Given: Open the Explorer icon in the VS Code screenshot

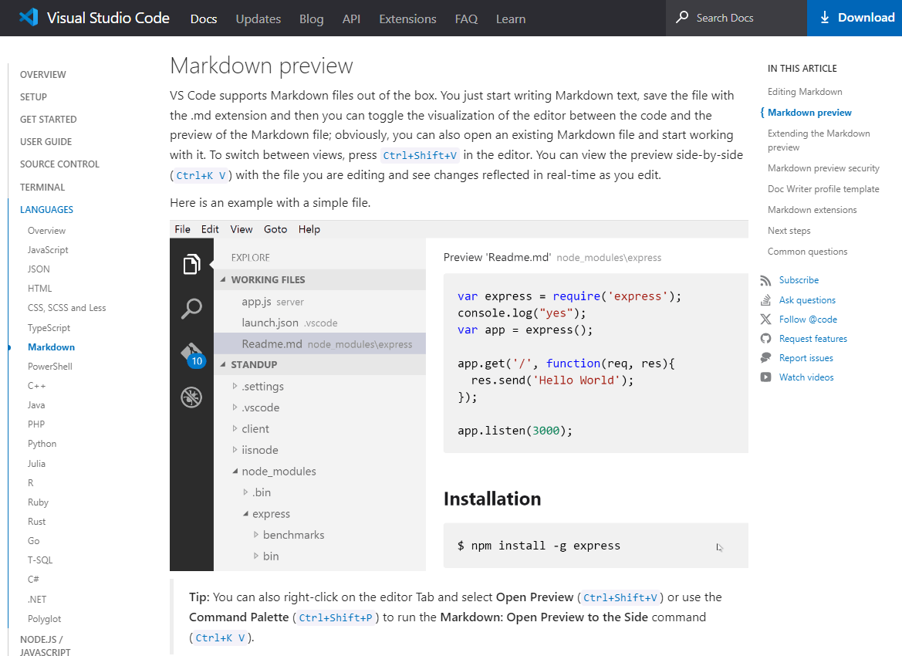Looking at the screenshot, I should click(191, 262).
